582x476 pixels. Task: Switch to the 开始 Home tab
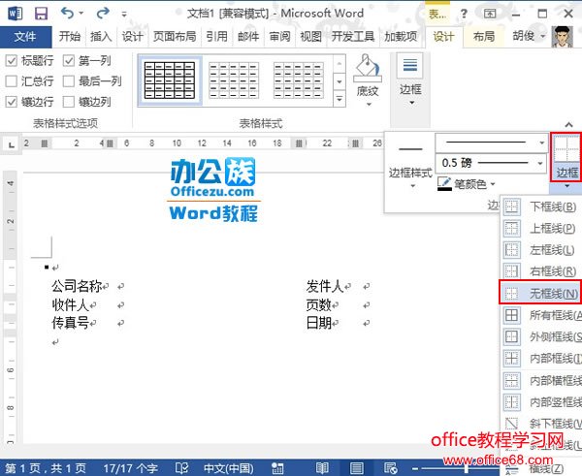coord(70,37)
